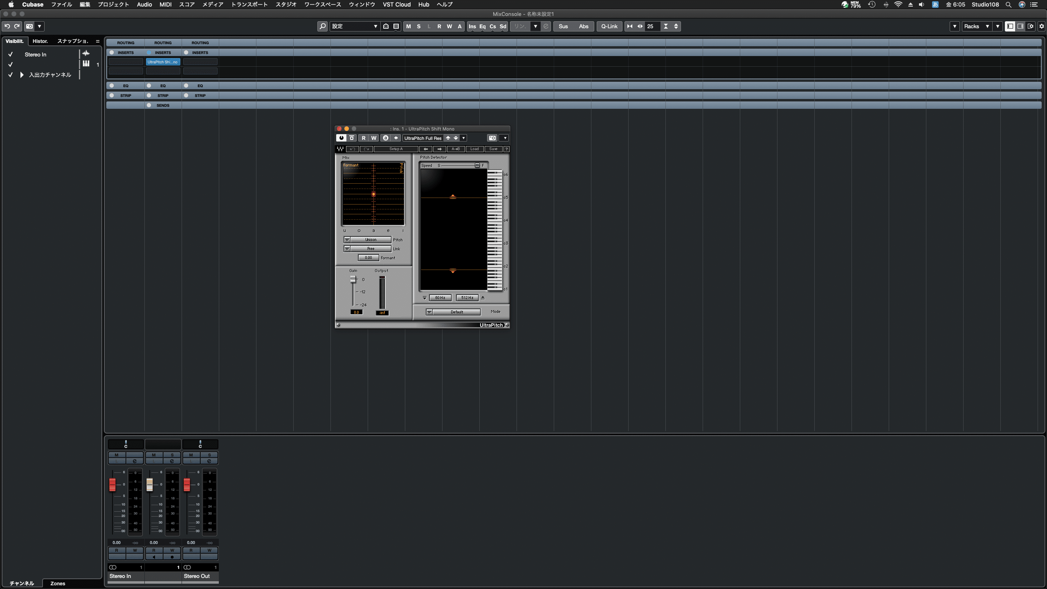Switch to the Histor. tab
The height and width of the screenshot is (589, 1047).
pos(40,41)
